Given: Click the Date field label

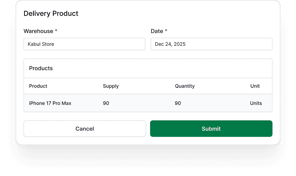Looking at the screenshot, I should click(x=157, y=31).
